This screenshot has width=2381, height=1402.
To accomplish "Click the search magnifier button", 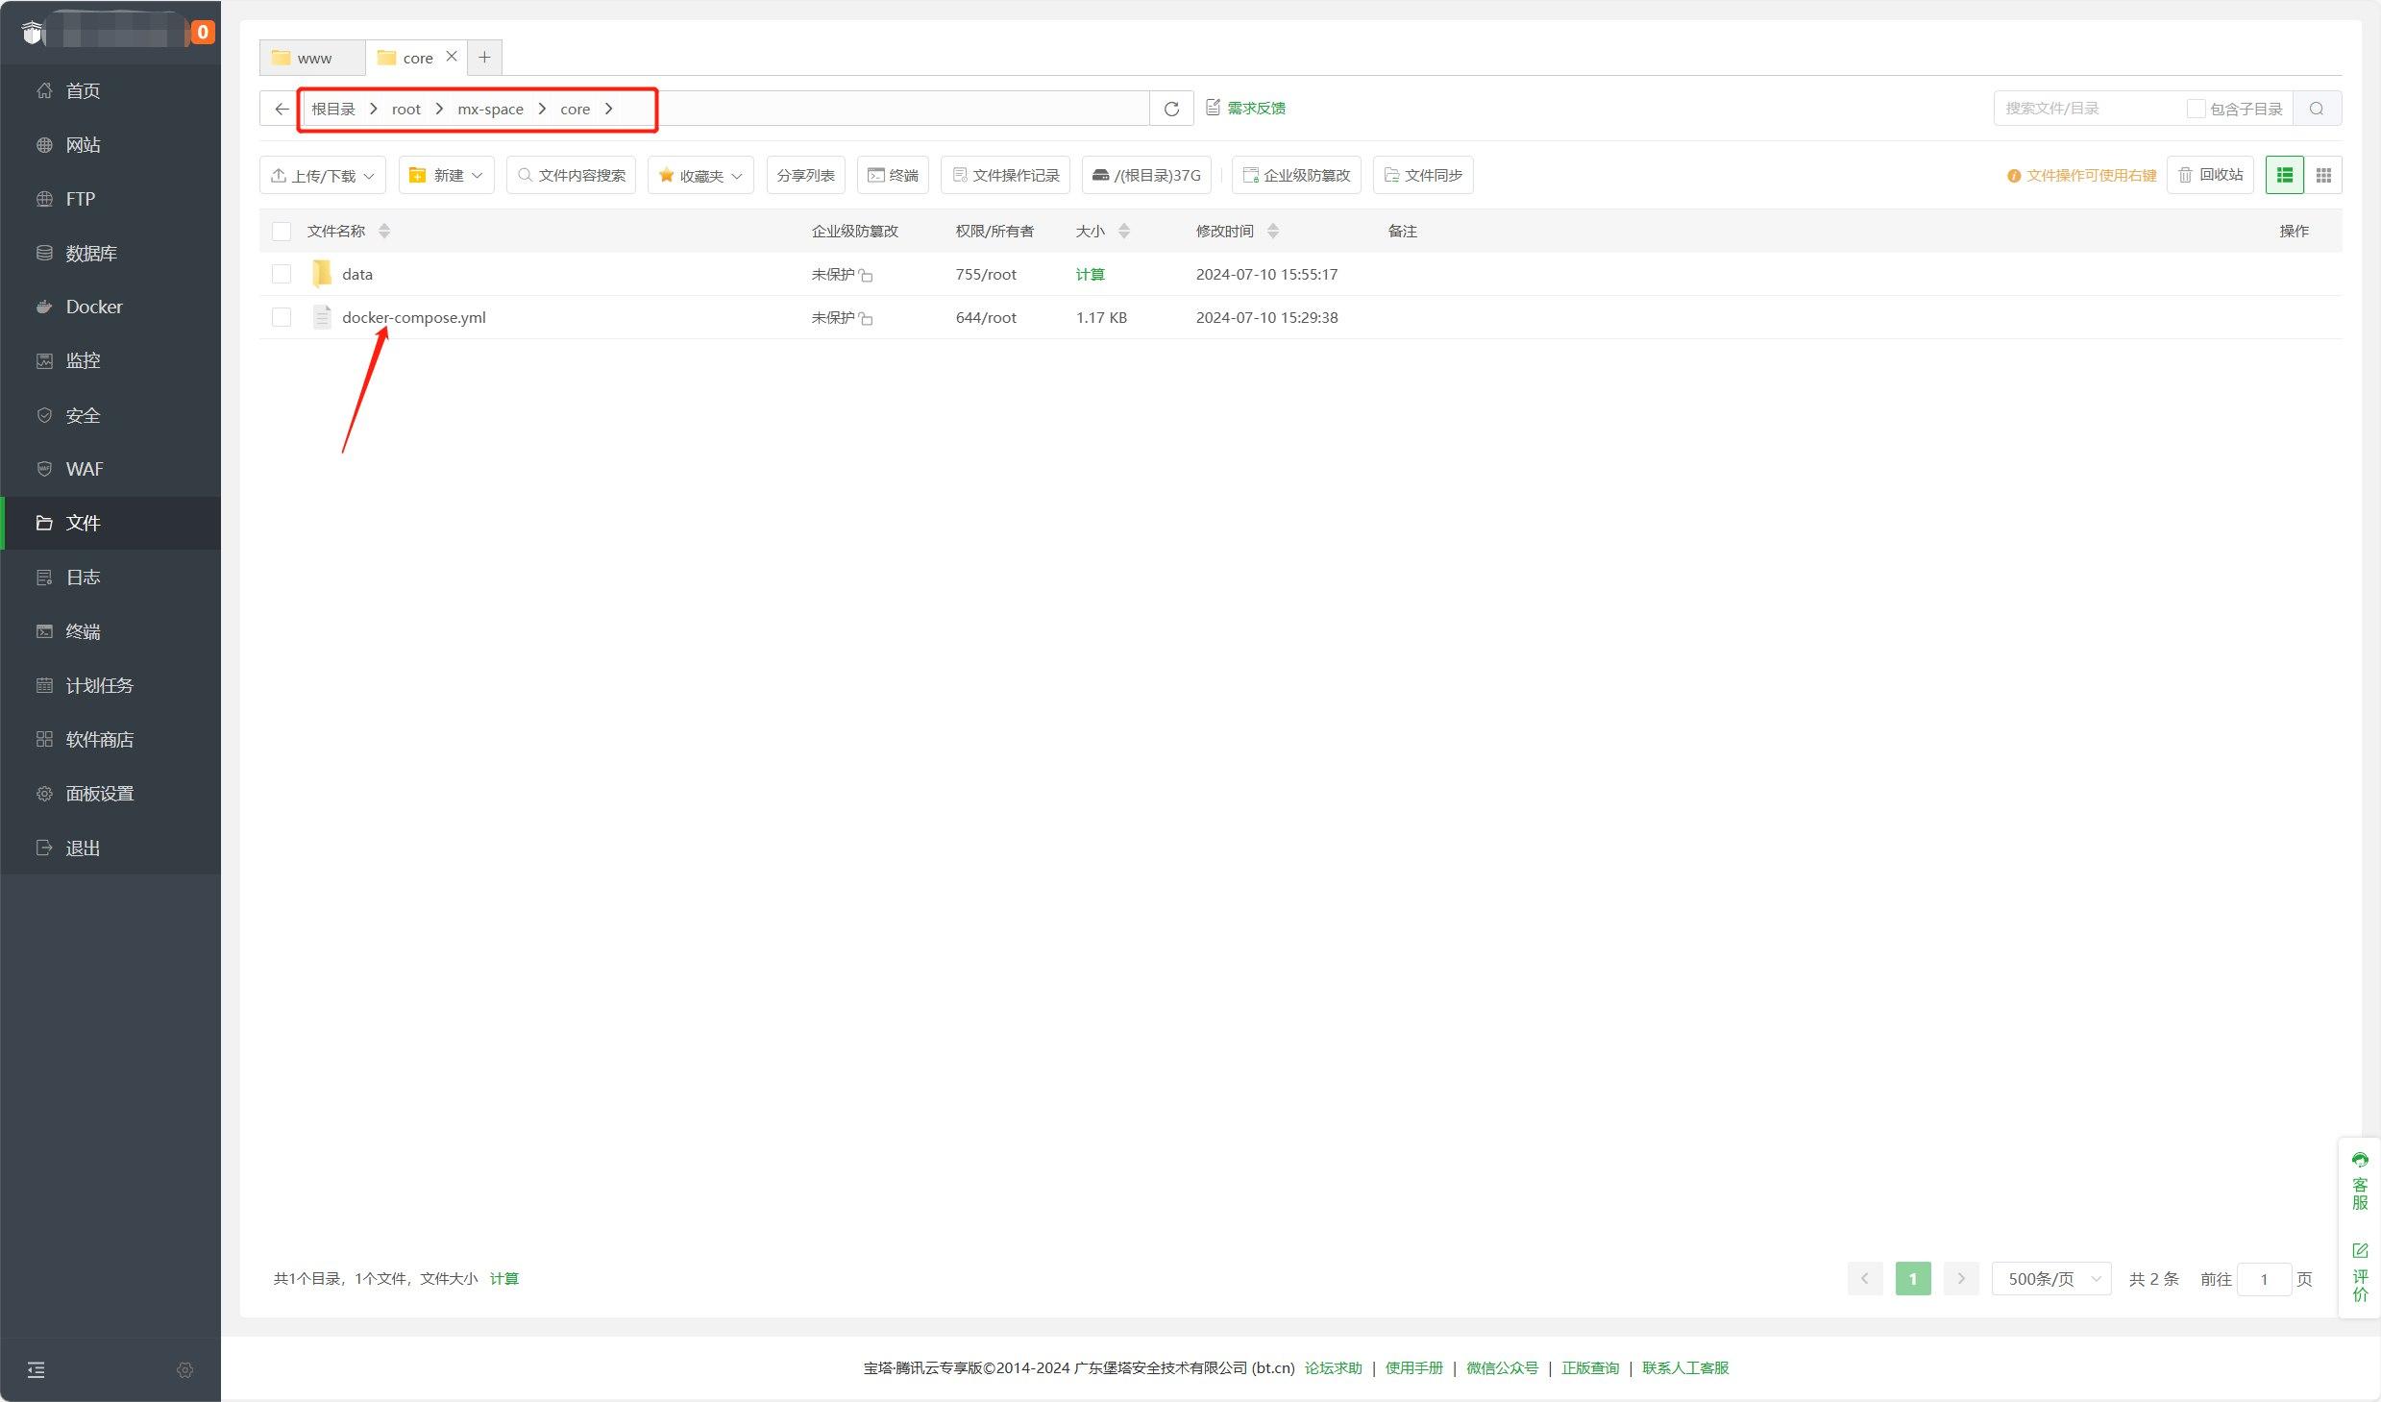I will [x=2317, y=109].
